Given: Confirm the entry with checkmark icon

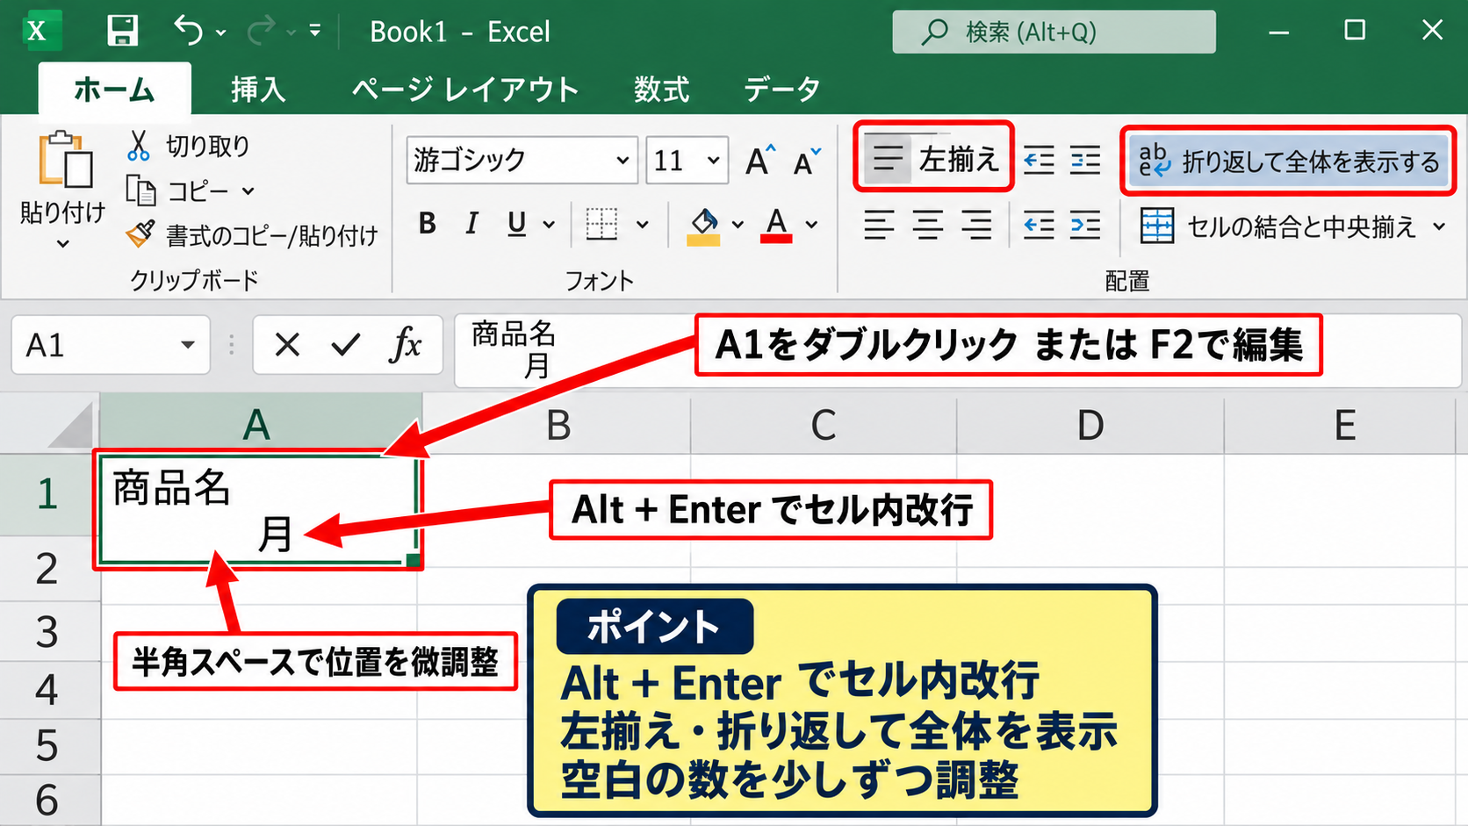Looking at the screenshot, I should (346, 345).
